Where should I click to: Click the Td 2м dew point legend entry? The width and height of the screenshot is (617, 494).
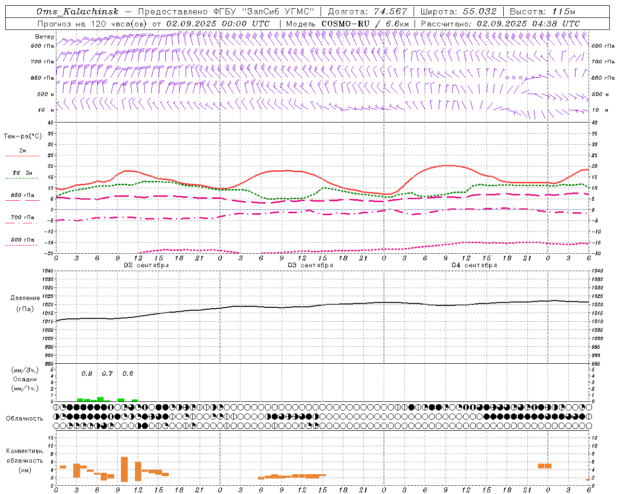[x=22, y=173]
